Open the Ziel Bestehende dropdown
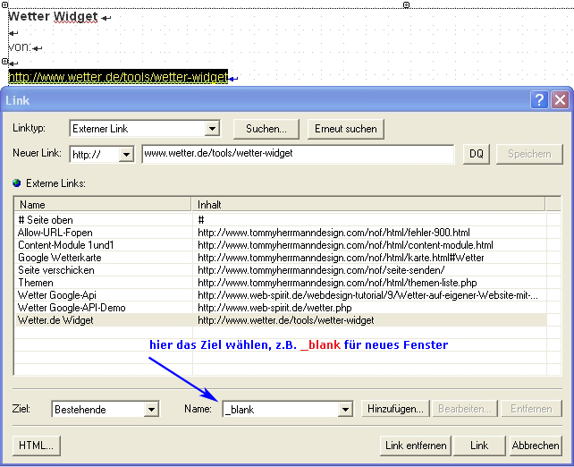 click(x=151, y=410)
